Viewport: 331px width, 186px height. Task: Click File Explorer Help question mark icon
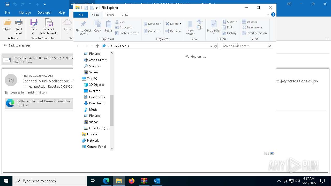[x=273, y=15]
